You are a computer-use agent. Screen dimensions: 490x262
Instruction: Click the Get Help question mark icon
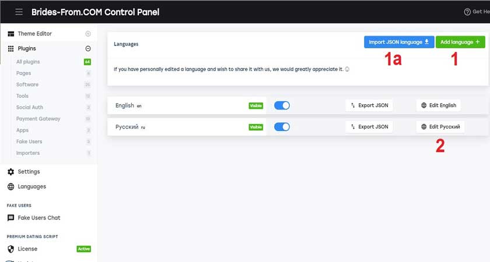[467, 12]
